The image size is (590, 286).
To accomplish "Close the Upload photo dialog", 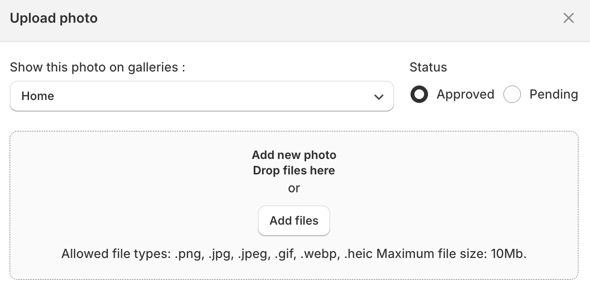I will [x=569, y=18].
